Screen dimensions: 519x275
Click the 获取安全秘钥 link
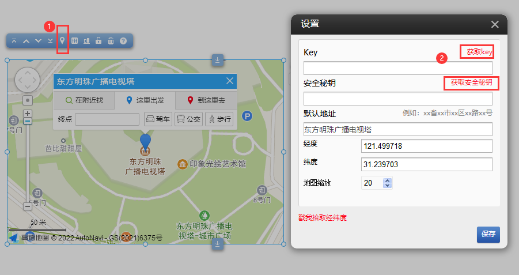pyautogui.click(x=471, y=82)
